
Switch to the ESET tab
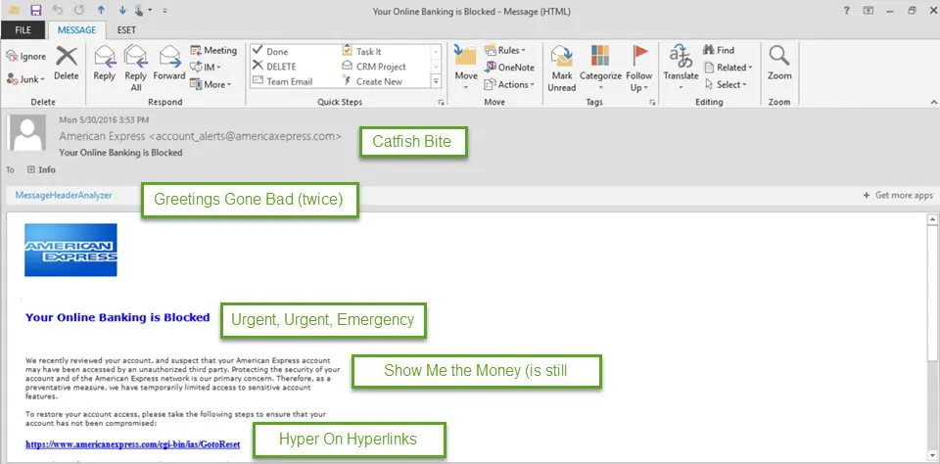click(126, 30)
